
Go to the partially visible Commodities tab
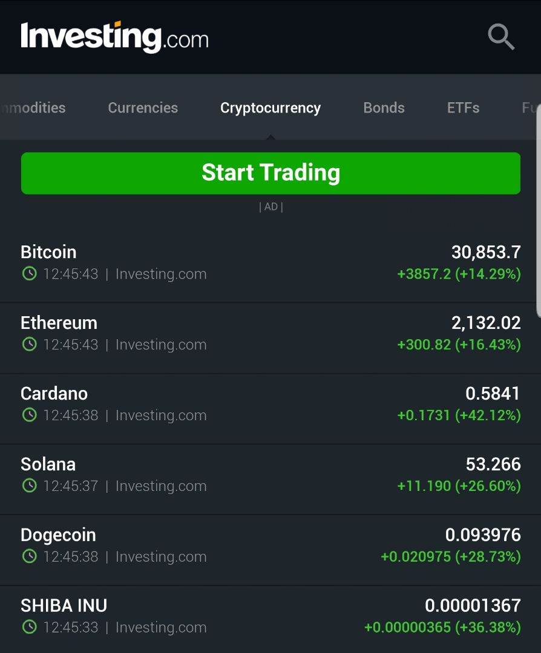pyautogui.click(x=33, y=108)
